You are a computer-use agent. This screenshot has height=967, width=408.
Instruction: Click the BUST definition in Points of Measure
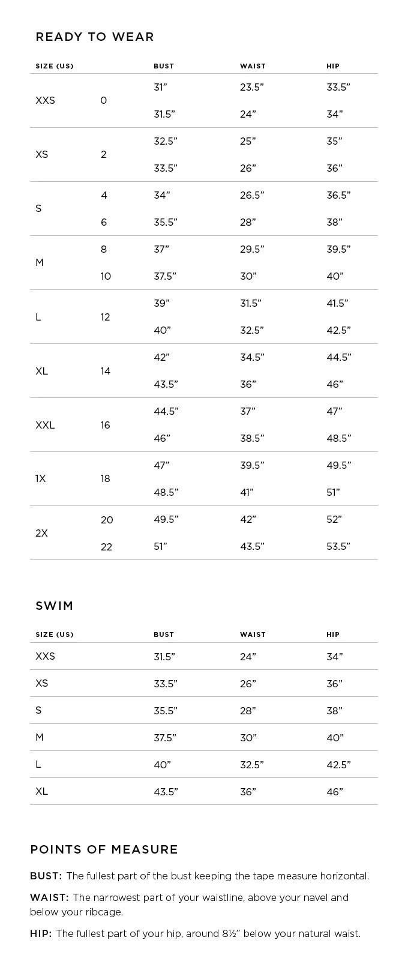199,876
